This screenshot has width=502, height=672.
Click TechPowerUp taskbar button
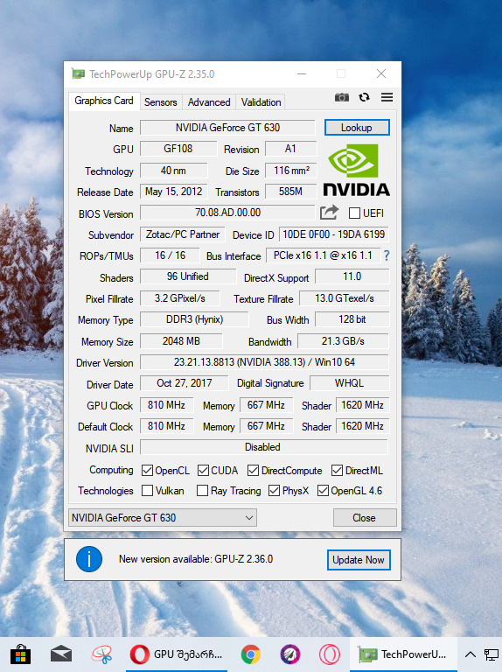click(403, 654)
